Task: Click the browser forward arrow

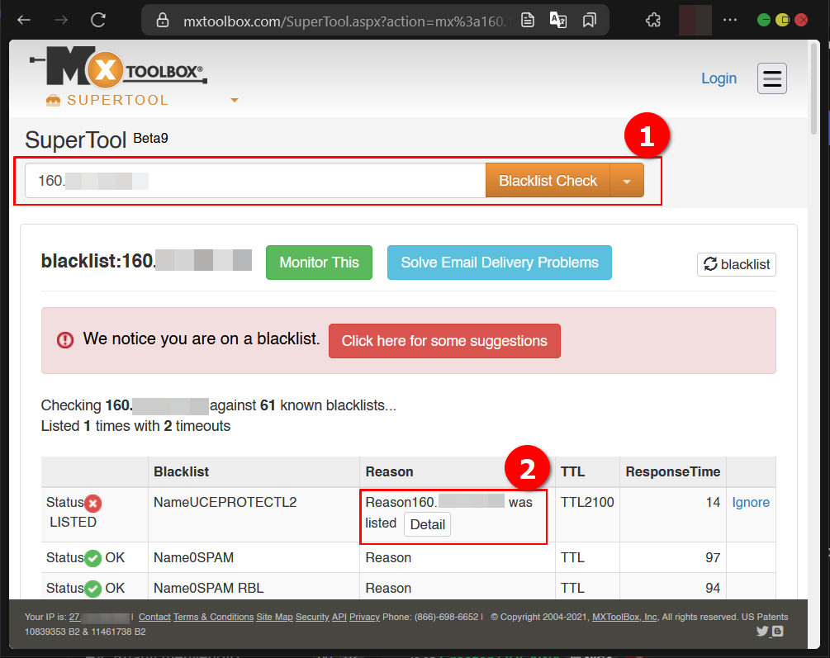Action: [61, 20]
